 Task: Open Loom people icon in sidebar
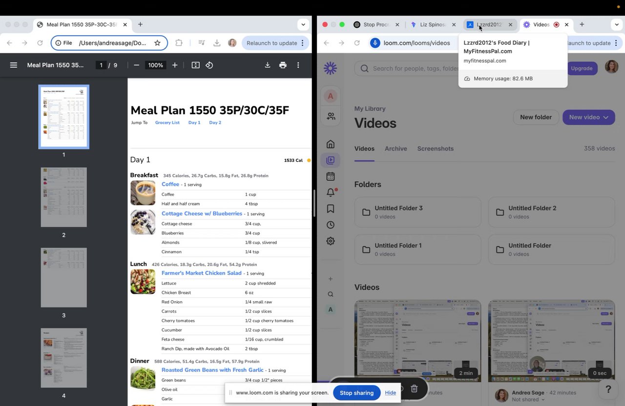tap(331, 116)
